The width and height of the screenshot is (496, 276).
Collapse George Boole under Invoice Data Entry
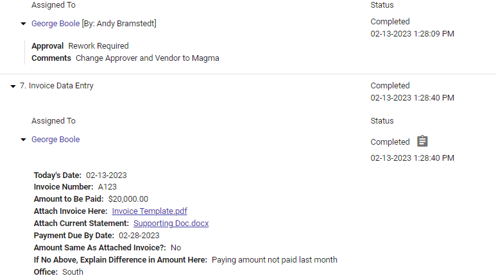coord(24,140)
